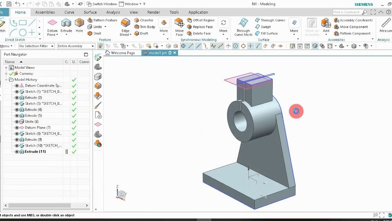Open the Surface ribbon tab
392x221 pixels.
90,12
